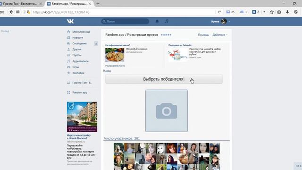Open Новости in the left menu

(77, 38)
